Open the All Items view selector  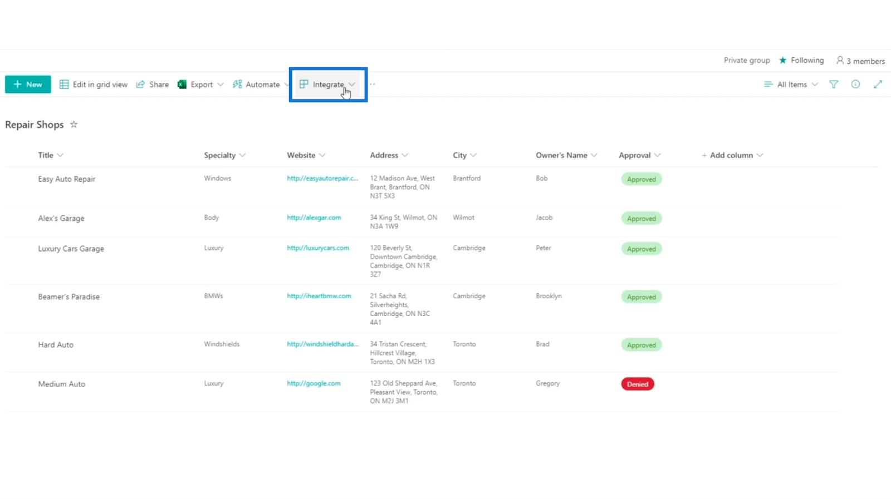click(x=791, y=85)
